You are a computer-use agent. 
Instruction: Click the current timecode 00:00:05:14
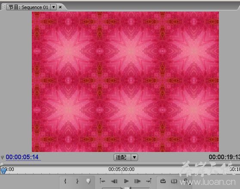coord(22,157)
